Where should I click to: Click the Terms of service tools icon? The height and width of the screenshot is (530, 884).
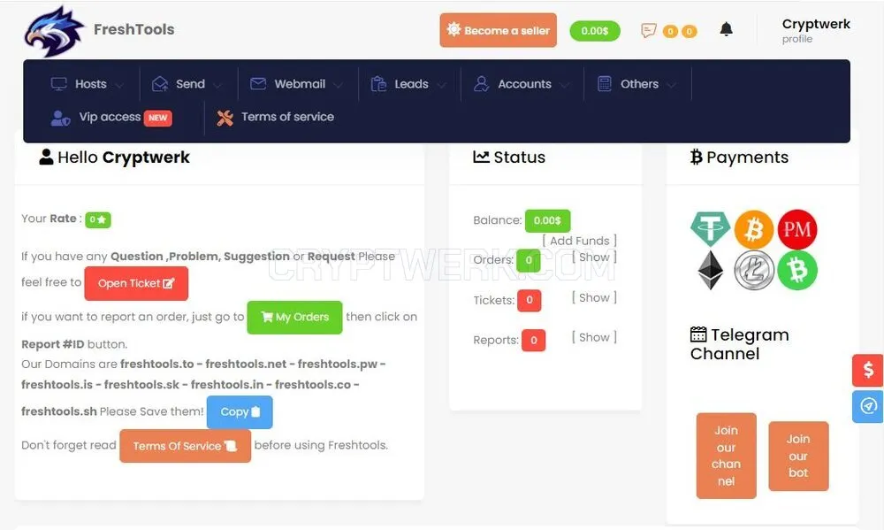click(225, 118)
